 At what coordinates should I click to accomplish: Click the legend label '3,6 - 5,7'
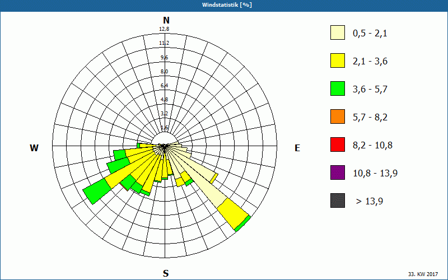[x=370, y=90]
